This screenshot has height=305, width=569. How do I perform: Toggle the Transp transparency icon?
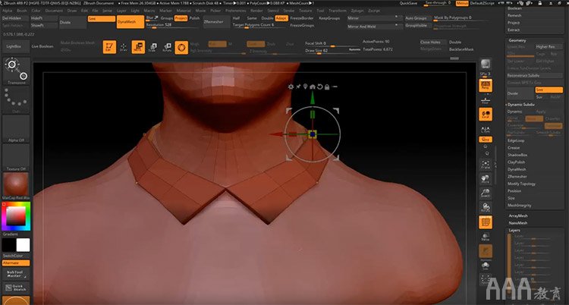[486, 237]
